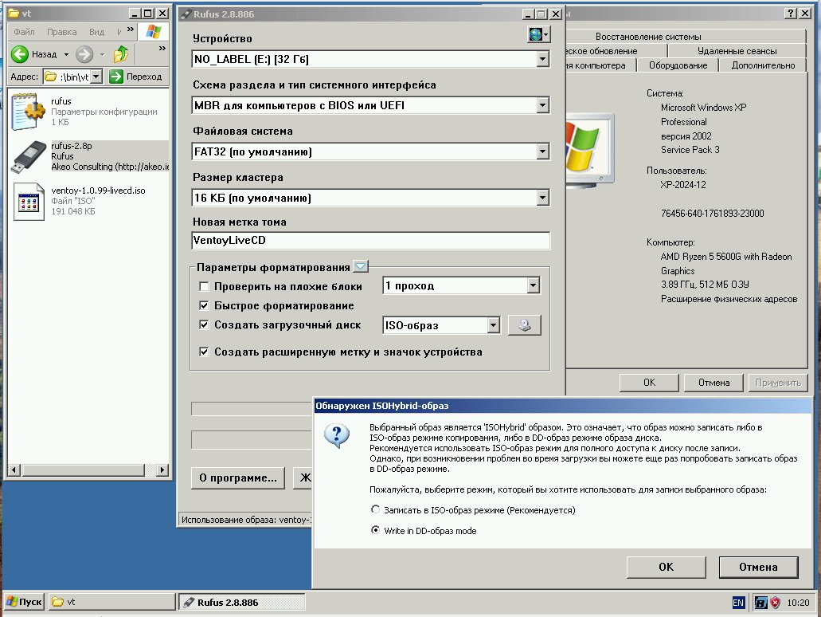821x617 pixels.
Task: Click the 10:20 clock in tray
Action: tap(798, 603)
